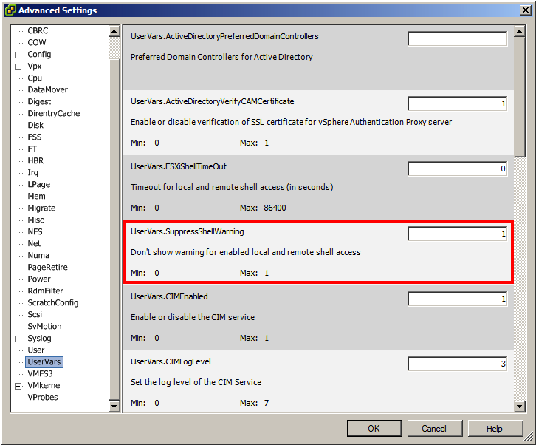This screenshot has height=445, width=536.
Task: Open the DataMover category
Action: [x=47, y=89]
